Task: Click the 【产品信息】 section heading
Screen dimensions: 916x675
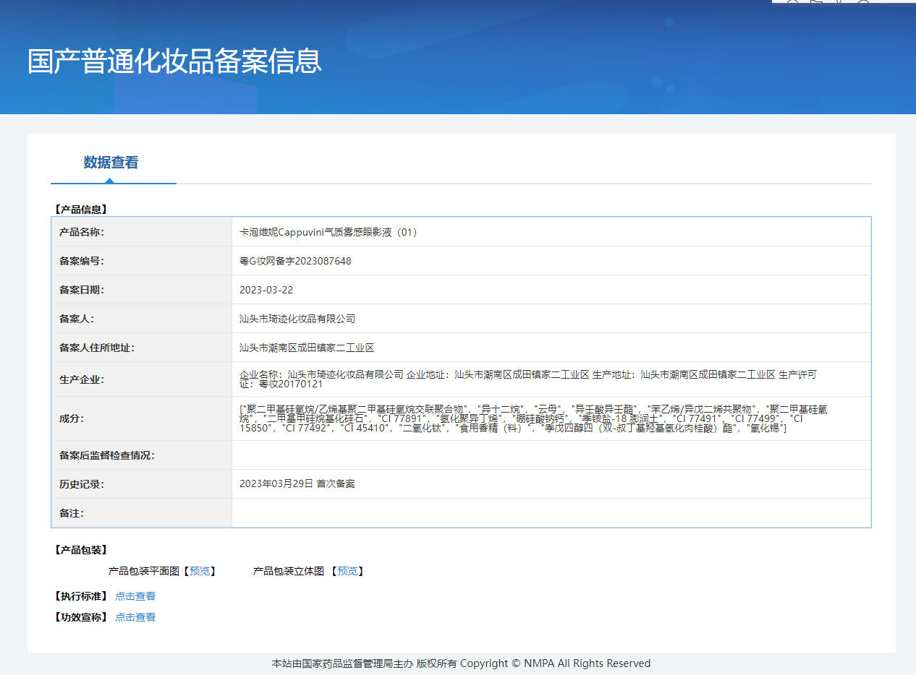Action: pos(80,210)
